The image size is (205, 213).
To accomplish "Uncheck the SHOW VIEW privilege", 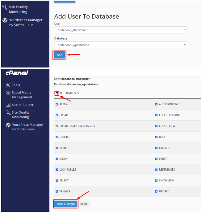I will click(x=156, y=180).
